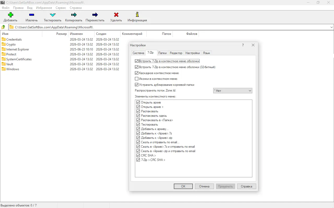The height and width of the screenshot is (208, 334).
Task: Select the SystemCertificates folder in list
Action: coord(19,59)
